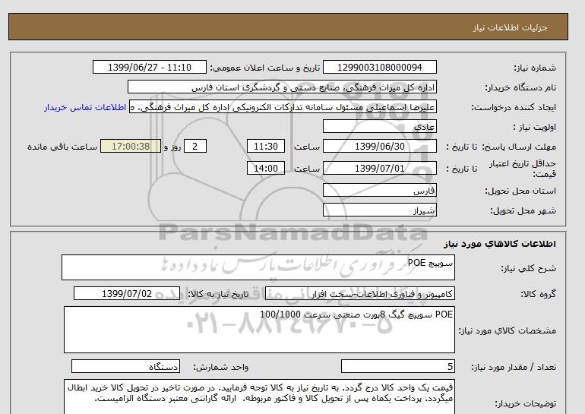
Task: Select the label تعداد / مقدار مورد نیاز
Action: pyautogui.click(x=514, y=368)
